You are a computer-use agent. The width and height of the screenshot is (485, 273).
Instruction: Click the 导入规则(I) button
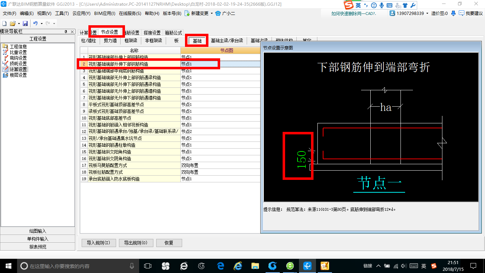(99, 243)
